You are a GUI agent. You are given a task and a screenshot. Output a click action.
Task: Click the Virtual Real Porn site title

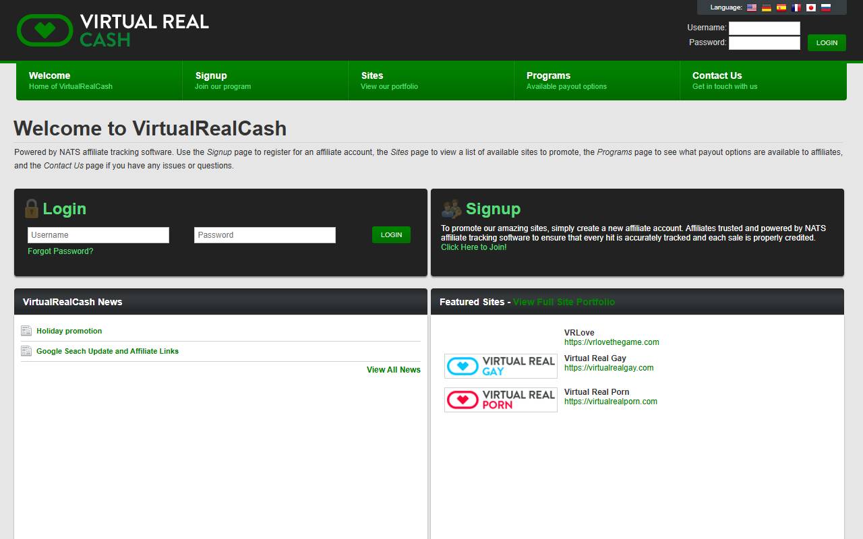pos(597,392)
